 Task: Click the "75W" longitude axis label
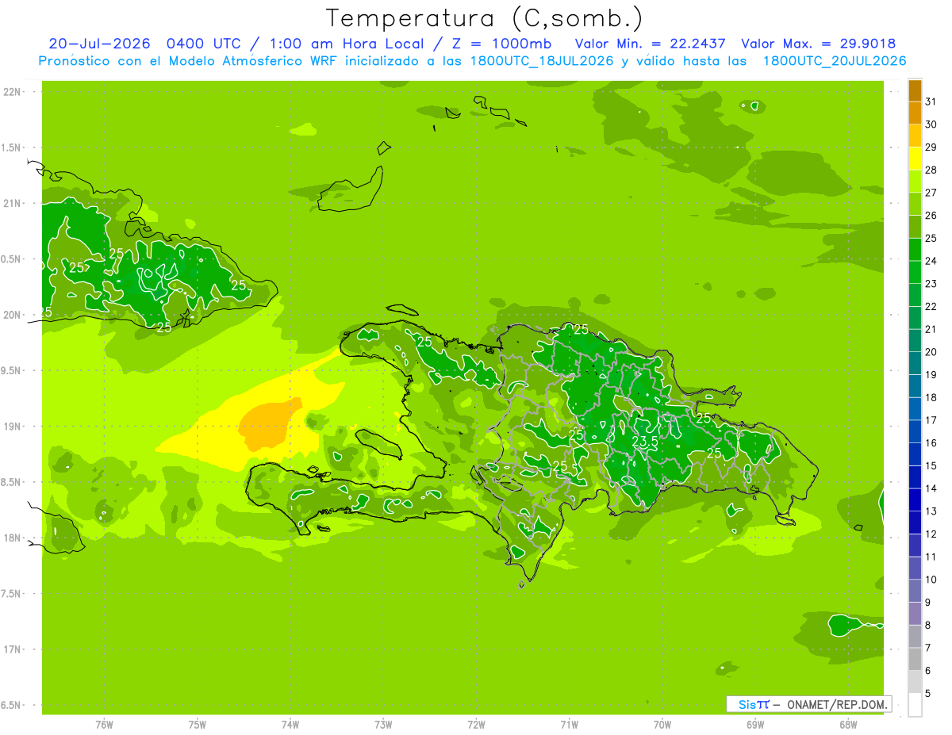197,725
